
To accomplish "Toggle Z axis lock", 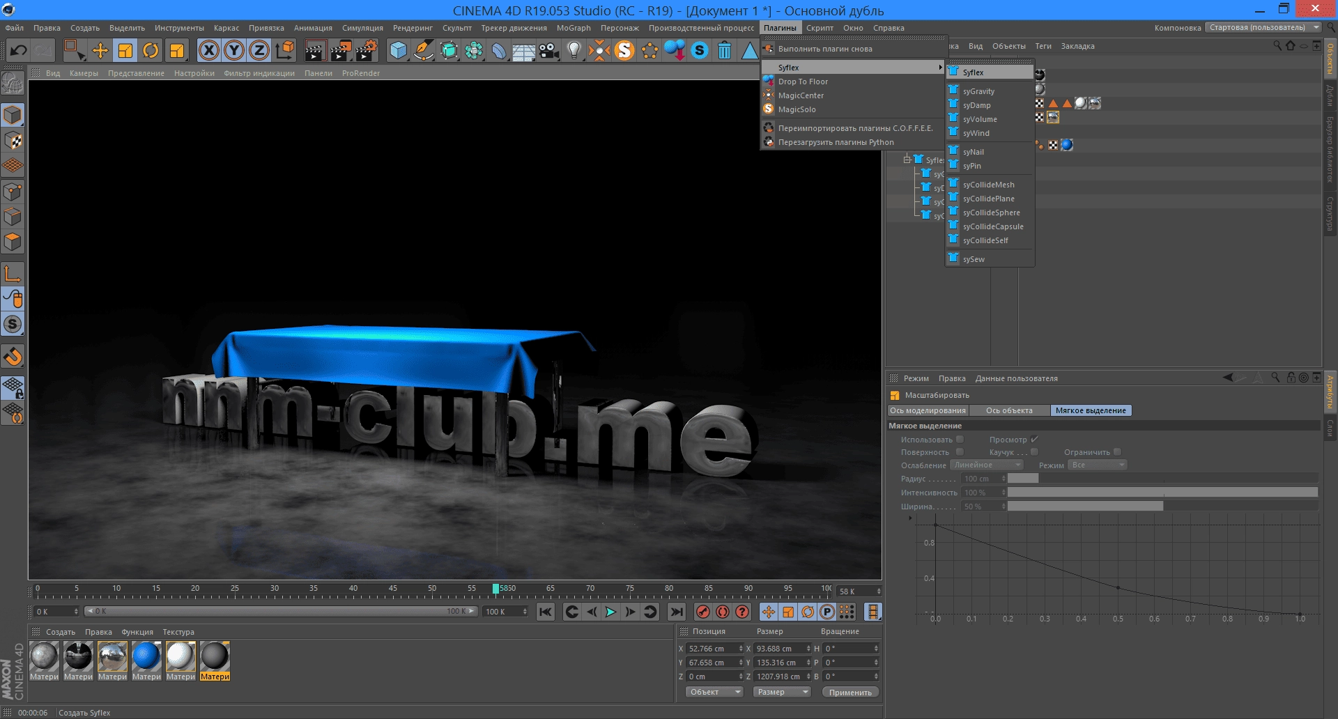I will click(260, 50).
